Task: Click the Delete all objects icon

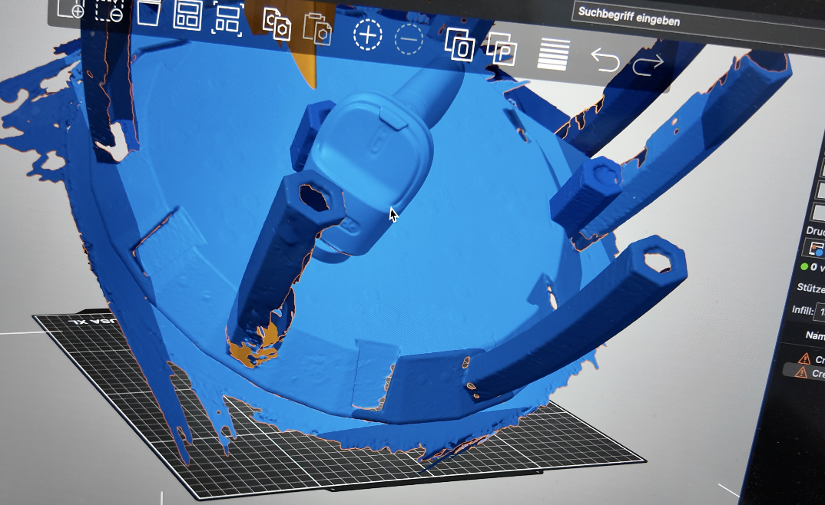Action: tap(149, 13)
